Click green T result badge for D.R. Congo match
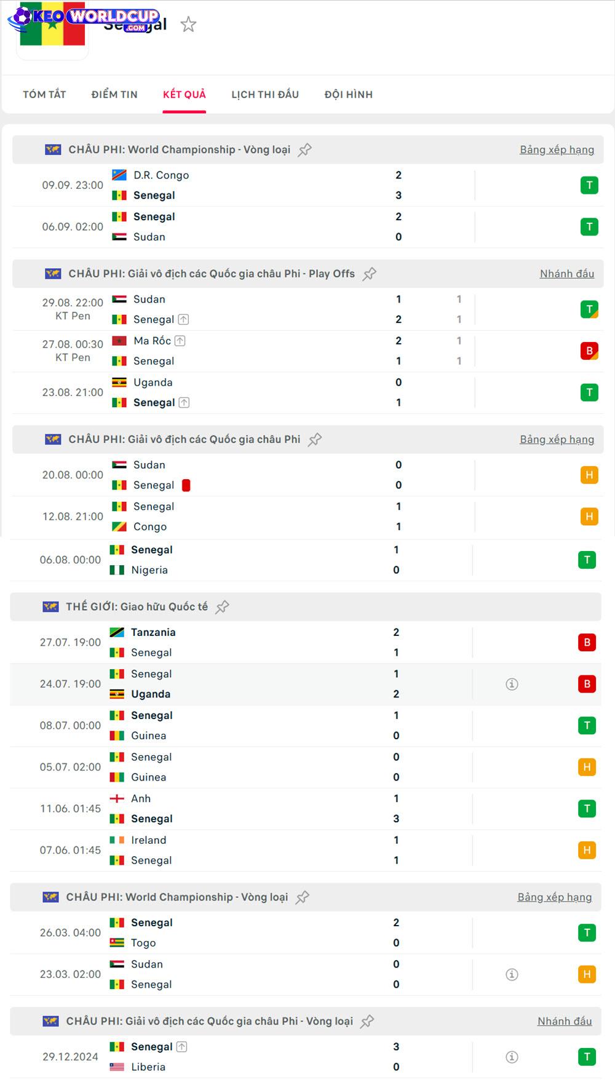Image resolution: width=615 pixels, height=1080 pixels. [589, 185]
